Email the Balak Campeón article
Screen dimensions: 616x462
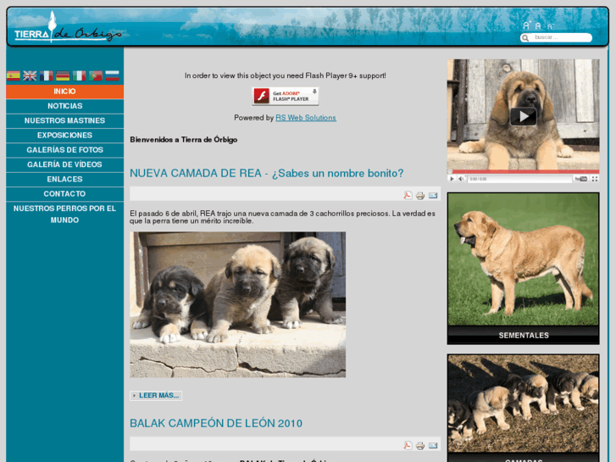(x=433, y=446)
